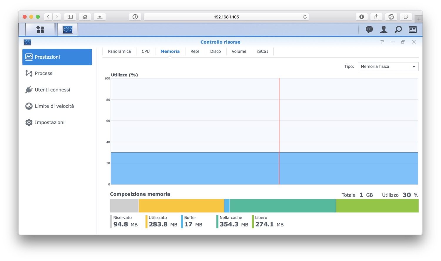441x261 pixels.
Task: Switch to the Rete tab
Action: pyautogui.click(x=195, y=51)
